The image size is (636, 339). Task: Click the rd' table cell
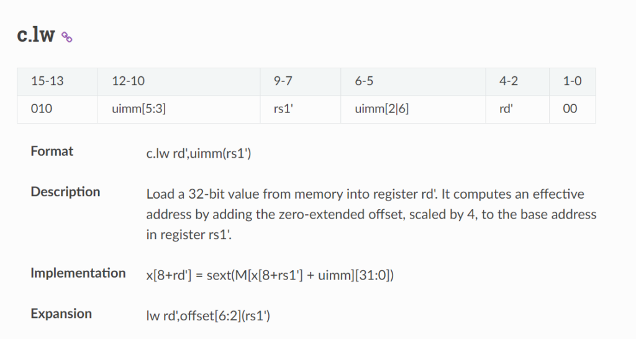[517, 109]
